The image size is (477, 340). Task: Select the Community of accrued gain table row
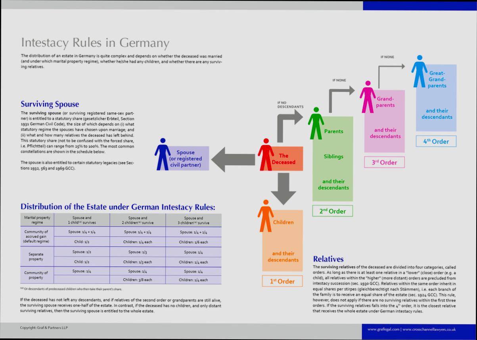pyautogui.click(x=36, y=237)
